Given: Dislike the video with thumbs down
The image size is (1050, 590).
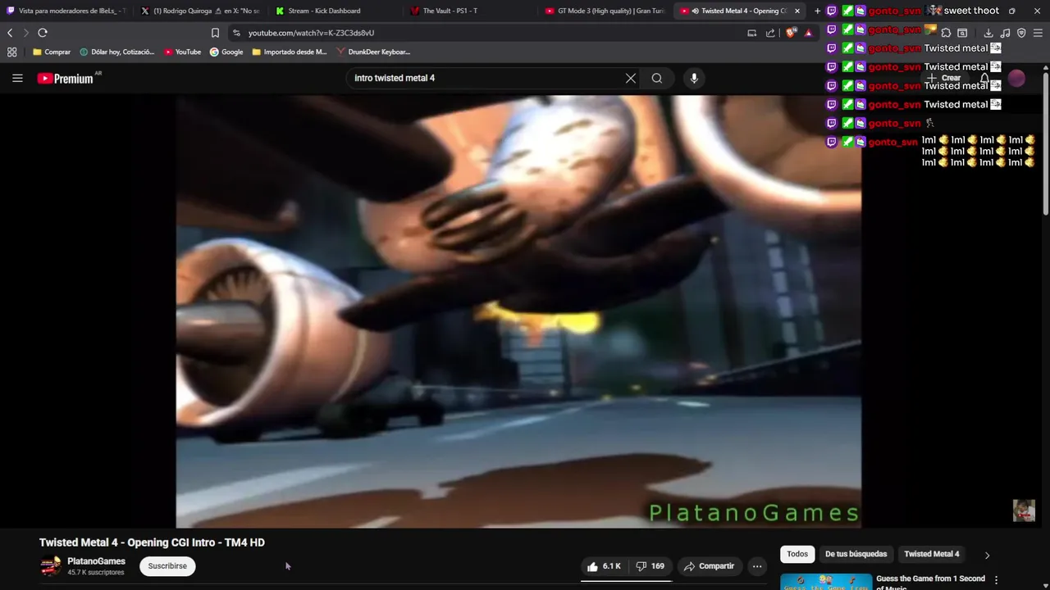Looking at the screenshot, I should tap(650, 566).
